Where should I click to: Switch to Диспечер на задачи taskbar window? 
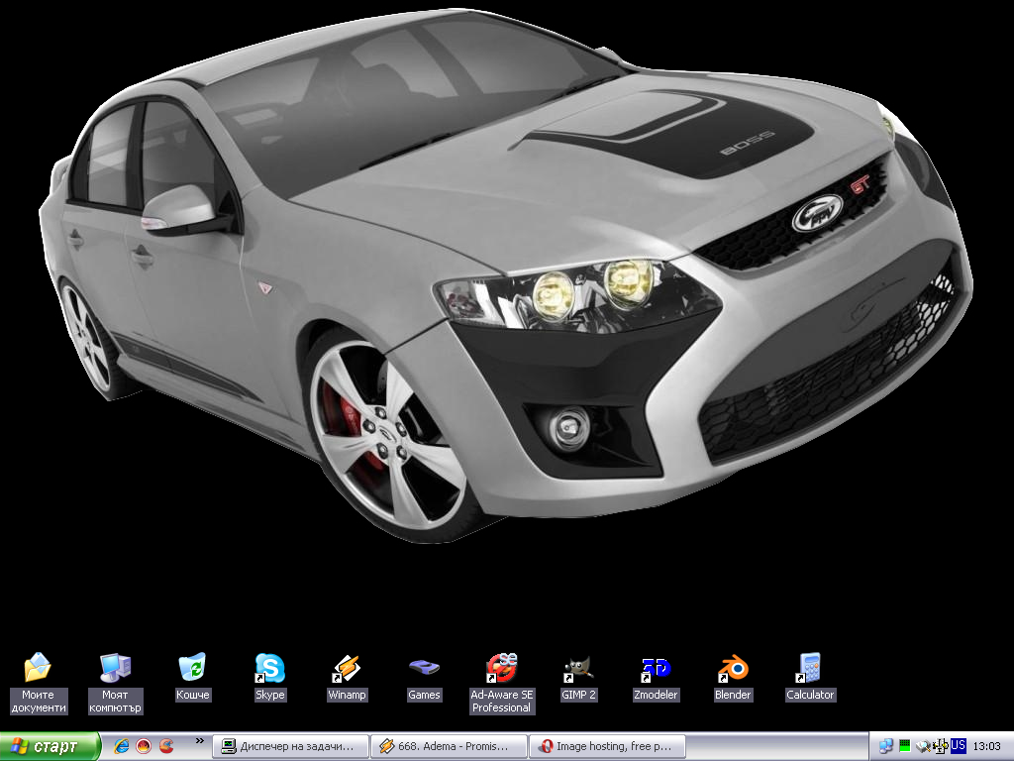coord(290,746)
